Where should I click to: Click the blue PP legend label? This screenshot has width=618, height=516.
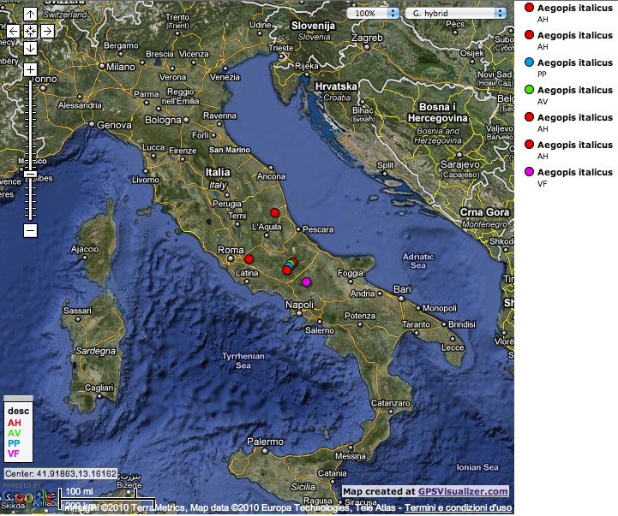pyautogui.click(x=14, y=443)
